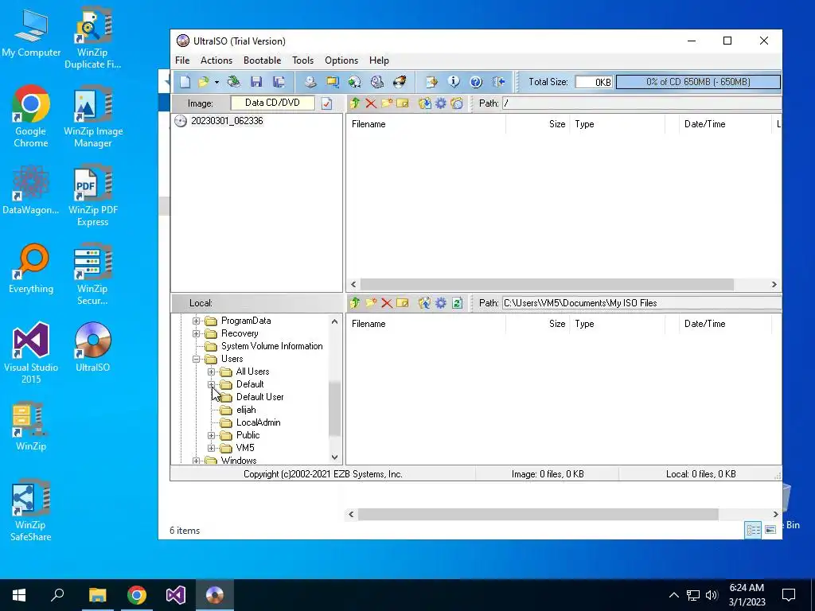Image resolution: width=815 pixels, height=611 pixels.
Task: Open the Options menu
Action: point(341,60)
